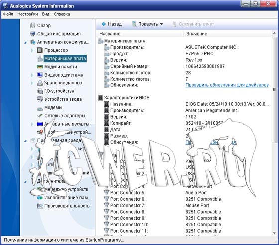This screenshot has height=245, width=279.
Task: Open the Показать dropdown arrow
Action: click(x=161, y=24)
